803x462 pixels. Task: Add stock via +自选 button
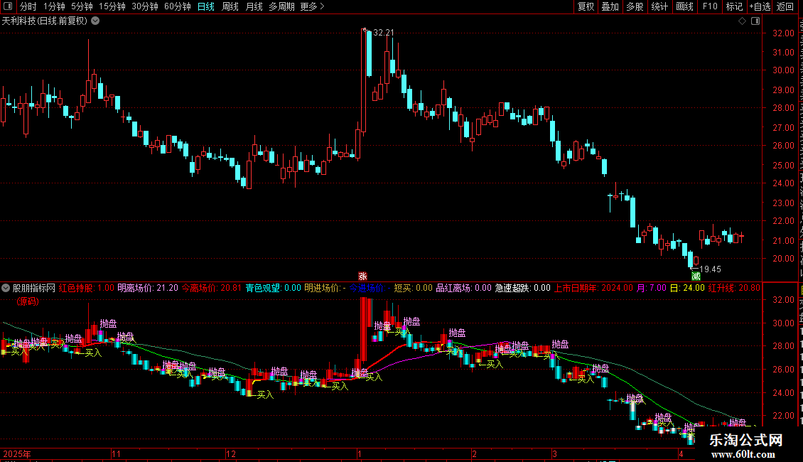pyautogui.click(x=760, y=6)
